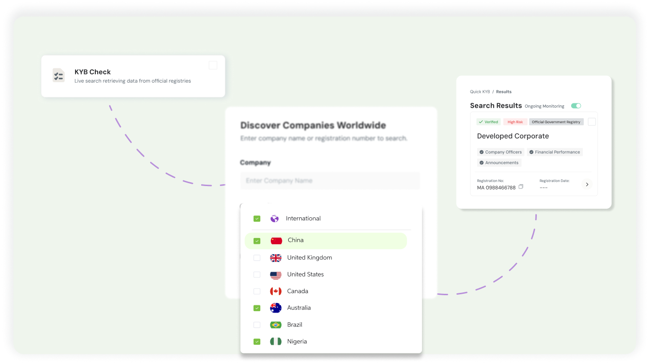The height and width of the screenshot is (364, 649).
Task: Click the purple International globe icon
Action: click(274, 218)
